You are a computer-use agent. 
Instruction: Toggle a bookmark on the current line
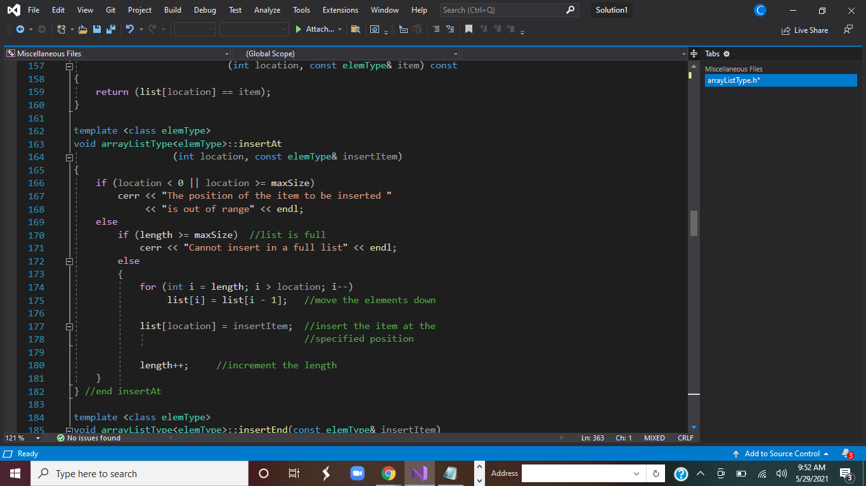469,29
